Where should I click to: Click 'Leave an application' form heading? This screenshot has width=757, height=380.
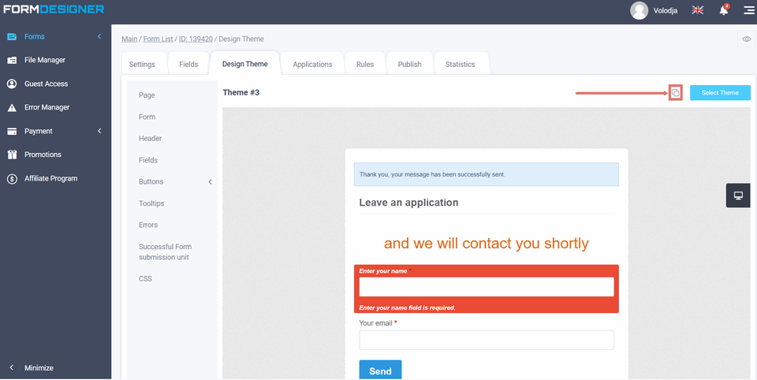408,203
